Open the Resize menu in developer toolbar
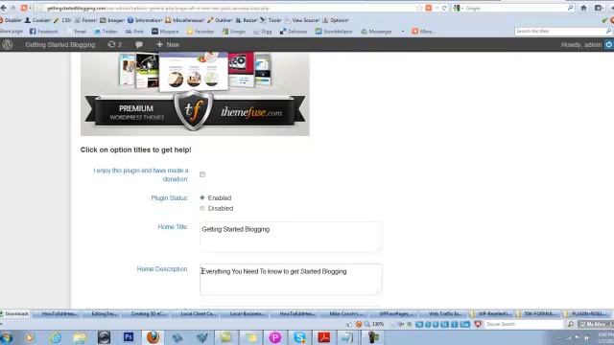Image resolution: width=614 pixels, height=345 pixels. tap(247, 20)
